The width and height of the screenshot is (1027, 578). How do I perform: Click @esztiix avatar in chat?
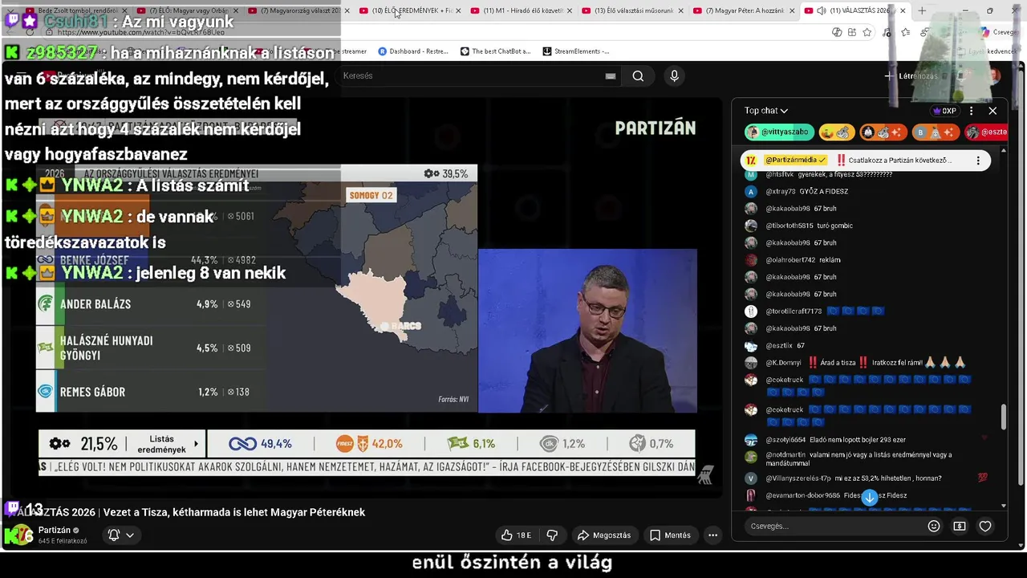click(x=751, y=346)
